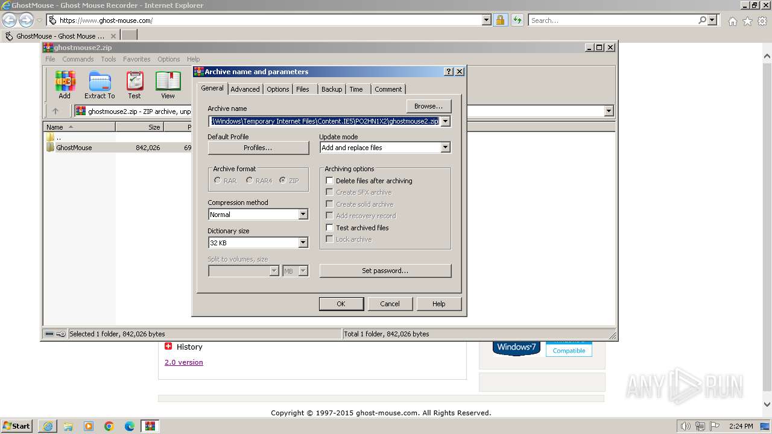Switch to the Files tab
Screen dimensions: 772x434
[x=303, y=89]
